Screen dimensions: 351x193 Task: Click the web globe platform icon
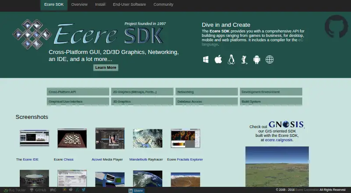(269, 60)
